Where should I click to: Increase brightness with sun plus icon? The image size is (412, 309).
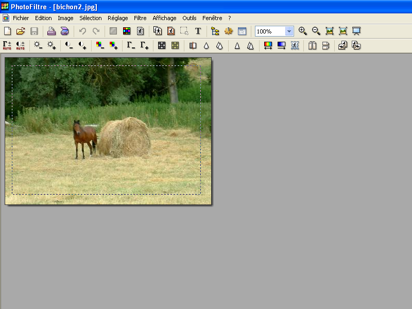pos(51,45)
